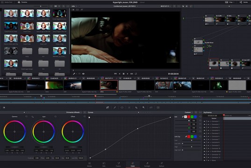Switch to the Fairlight page tab

(x=147, y=164)
